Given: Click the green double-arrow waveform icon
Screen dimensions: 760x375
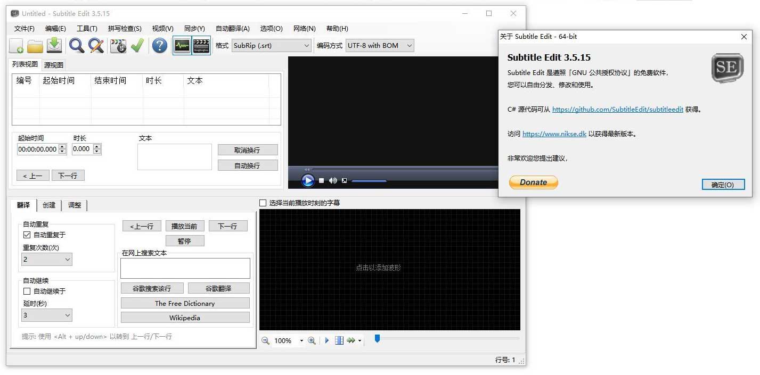Looking at the screenshot, I should (351, 340).
